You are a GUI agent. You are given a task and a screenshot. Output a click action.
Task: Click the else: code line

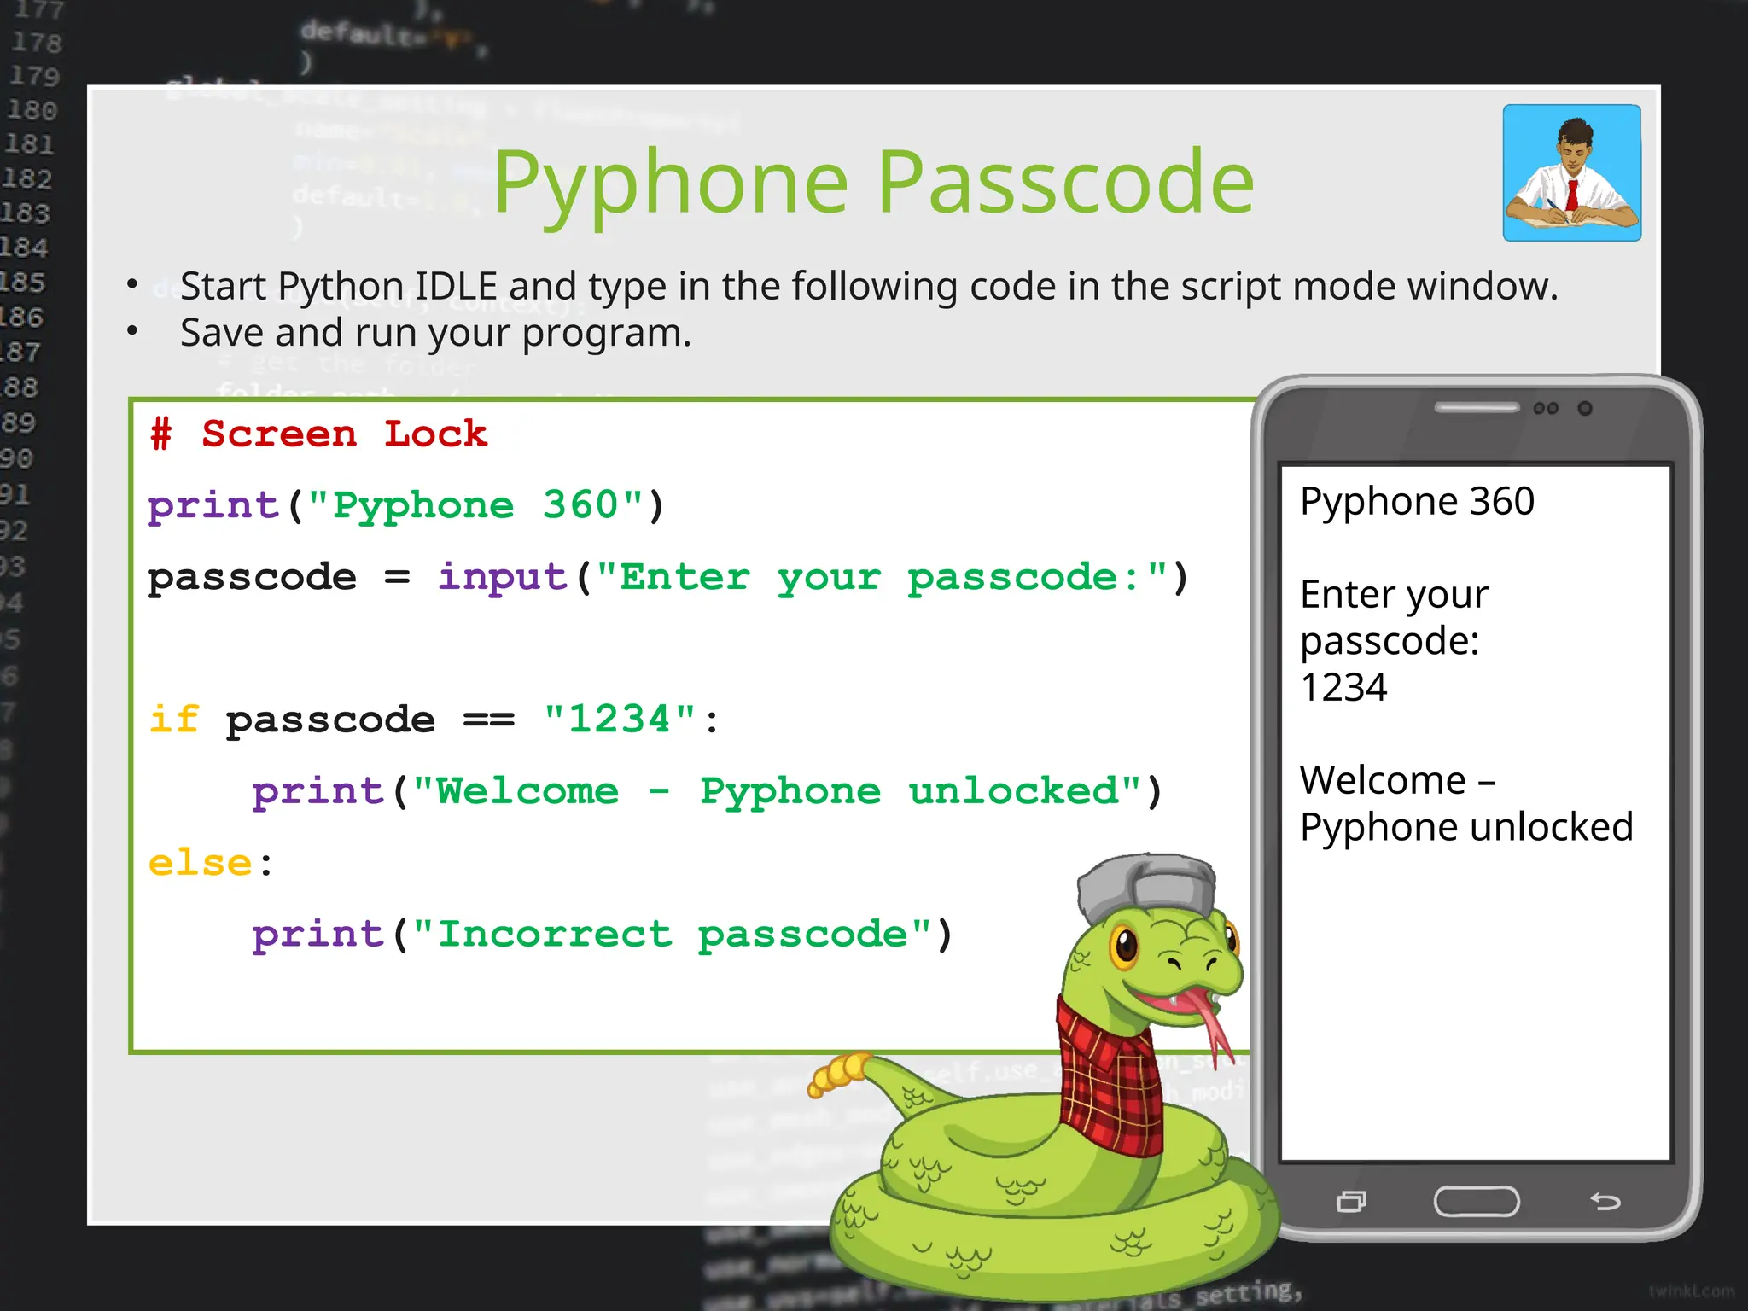pyautogui.click(x=211, y=863)
